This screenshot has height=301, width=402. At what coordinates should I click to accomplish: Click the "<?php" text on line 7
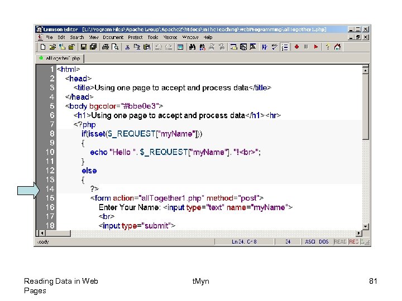pyautogui.click(x=85, y=125)
